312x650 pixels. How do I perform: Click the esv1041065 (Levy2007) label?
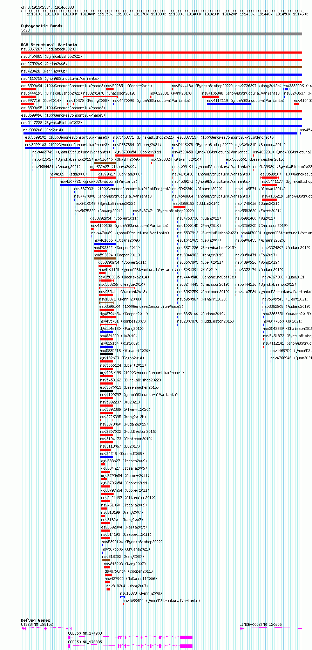pyautogui.click(x=199, y=241)
